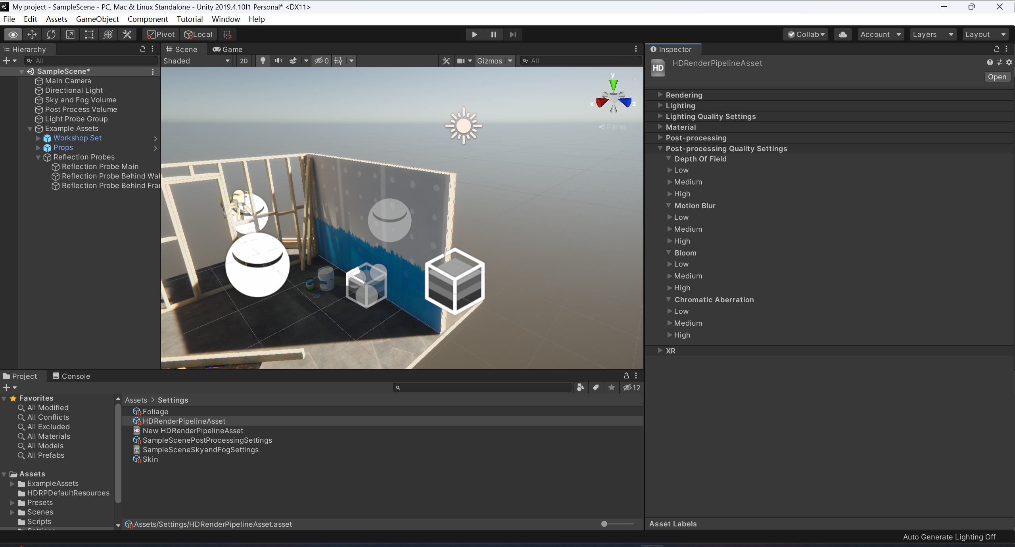Image resolution: width=1015 pixels, height=547 pixels.
Task: Mute scene audio in the Scene view
Action: pyautogui.click(x=278, y=61)
